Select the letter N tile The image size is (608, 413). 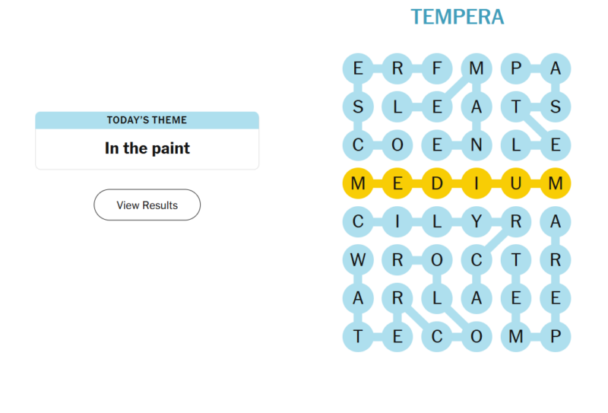pos(477,145)
